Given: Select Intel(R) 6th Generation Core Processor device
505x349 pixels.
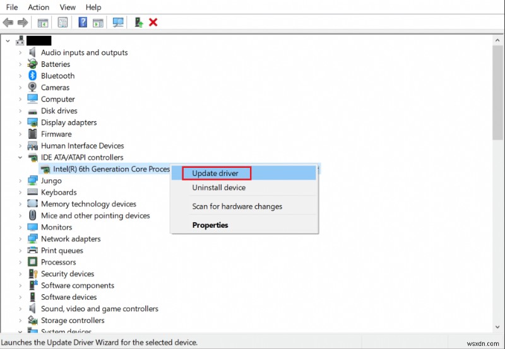Looking at the screenshot, I should (x=111, y=169).
